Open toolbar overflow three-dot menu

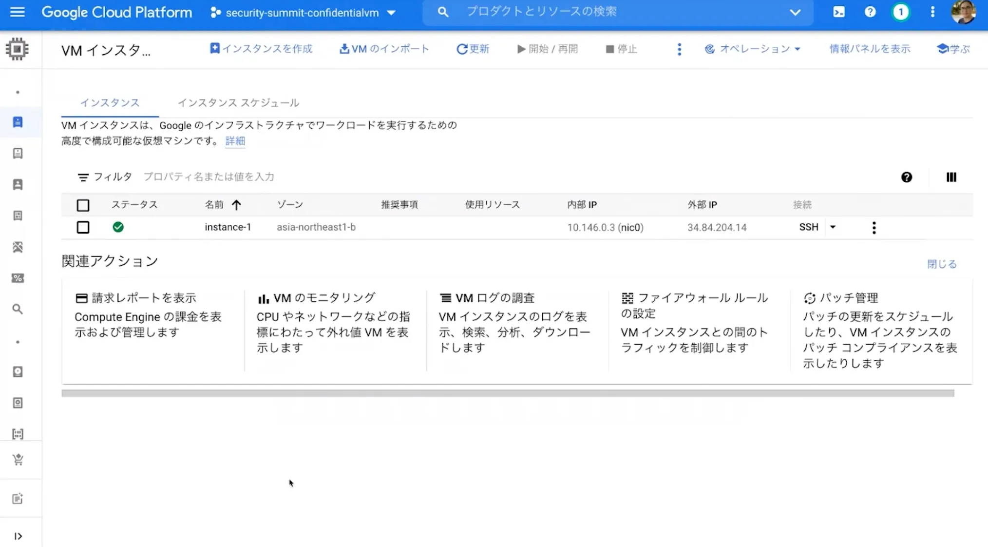(x=679, y=49)
